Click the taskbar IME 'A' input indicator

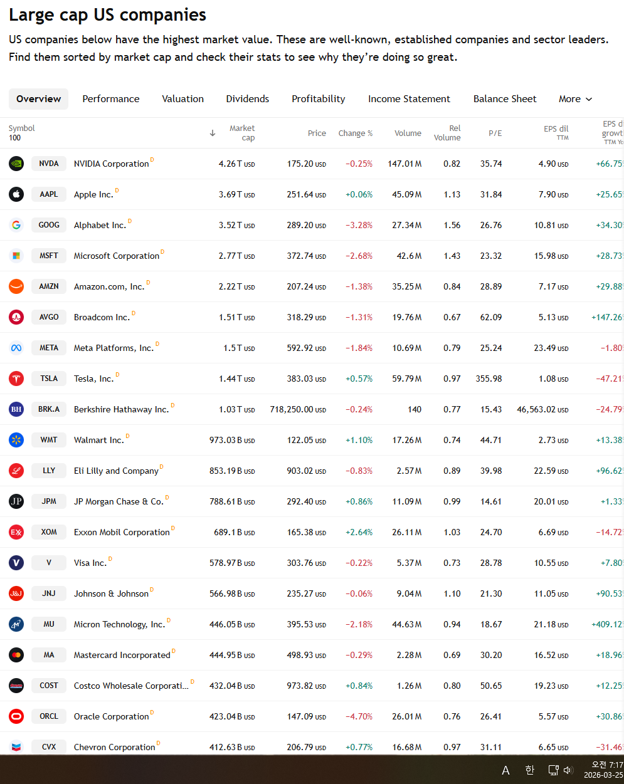pyautogui.click(x=505, y=770)
